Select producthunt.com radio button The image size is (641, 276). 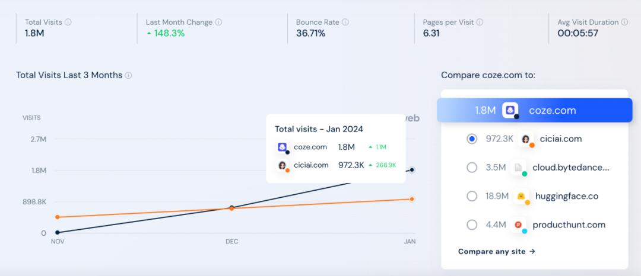pyautogui.click(x=472, y=224)
